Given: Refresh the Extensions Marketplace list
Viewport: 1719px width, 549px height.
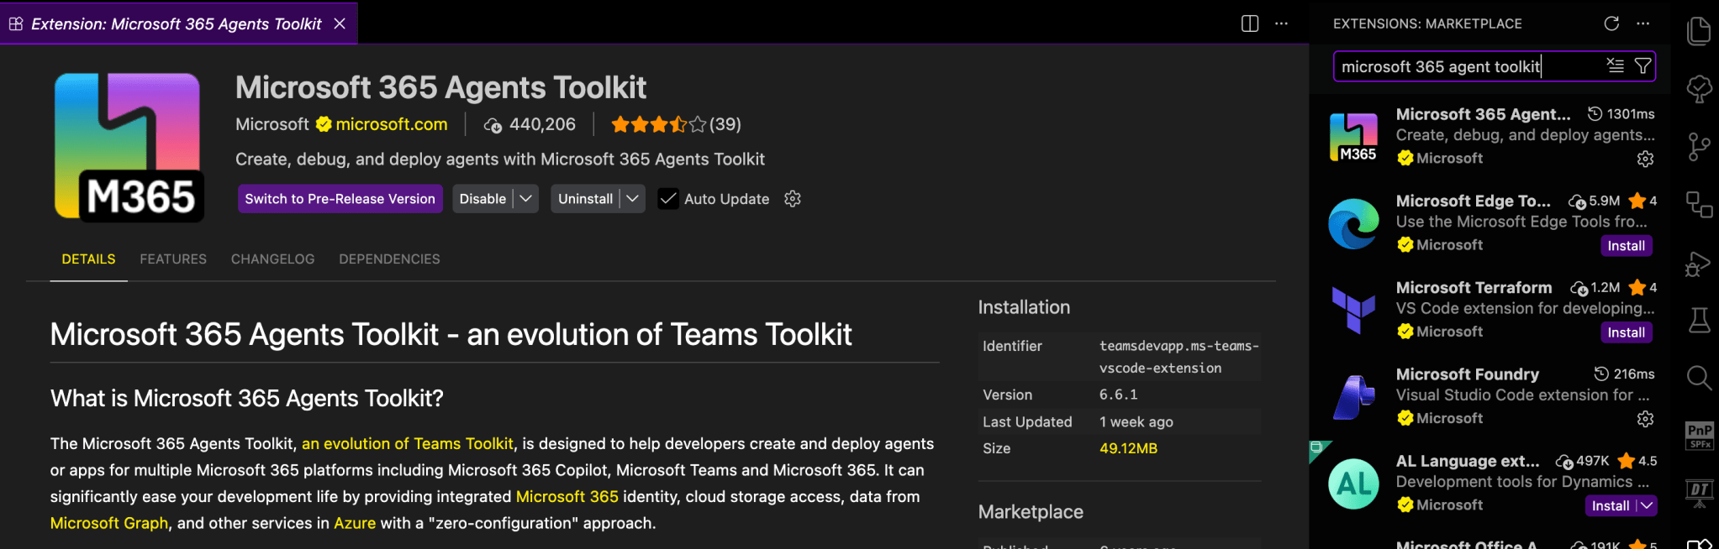Looking at the screenshot, I should click(x=1611, y=24).
